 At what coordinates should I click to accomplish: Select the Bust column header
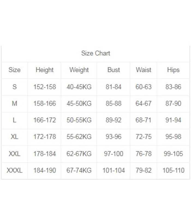[114, 70]
